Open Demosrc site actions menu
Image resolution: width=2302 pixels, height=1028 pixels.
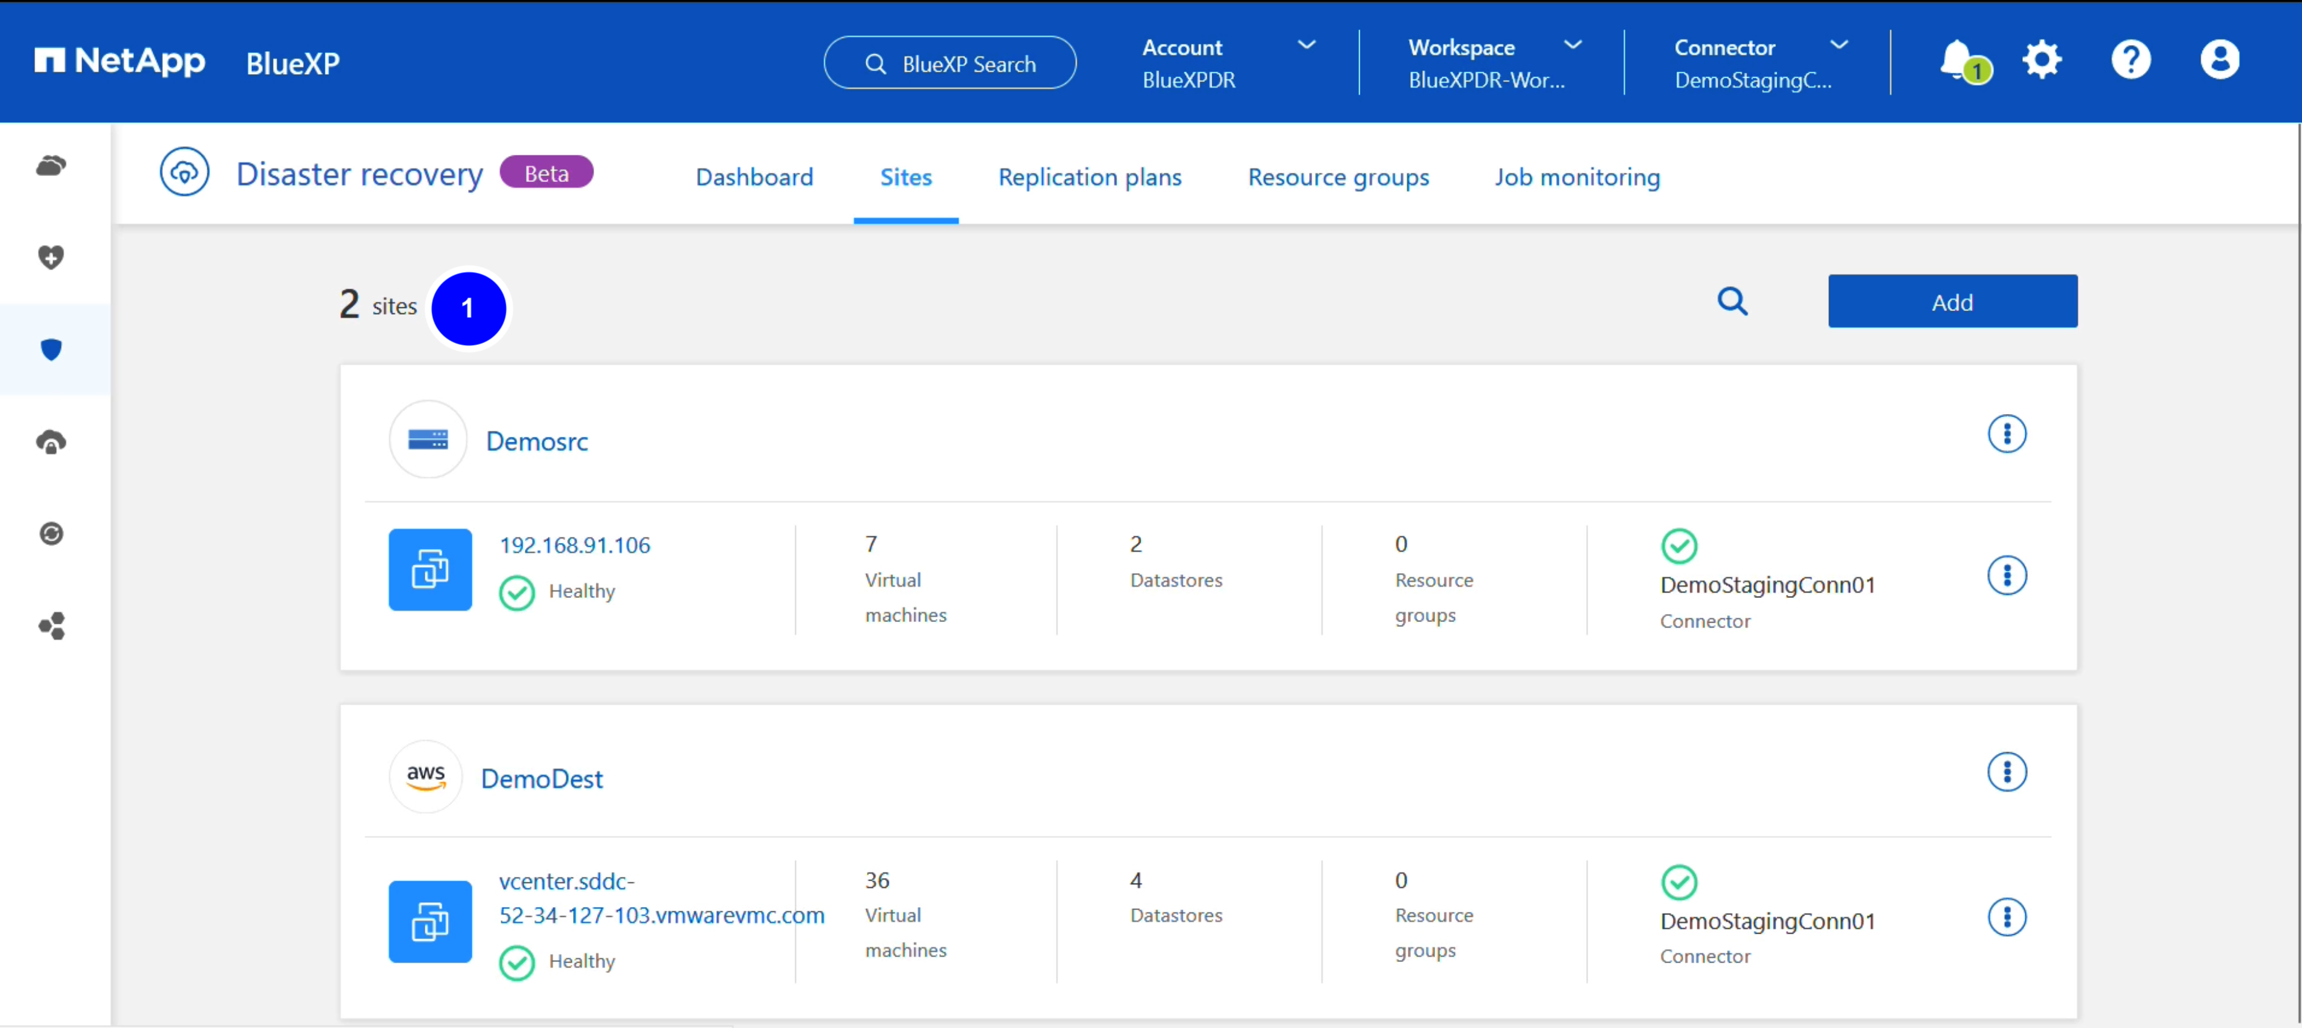2006,435
